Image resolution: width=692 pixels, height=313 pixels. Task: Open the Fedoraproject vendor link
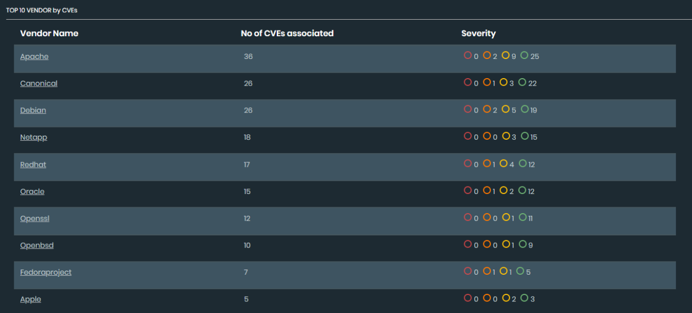tap(46, 272)
